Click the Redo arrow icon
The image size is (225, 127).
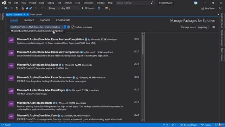(42, 8)
